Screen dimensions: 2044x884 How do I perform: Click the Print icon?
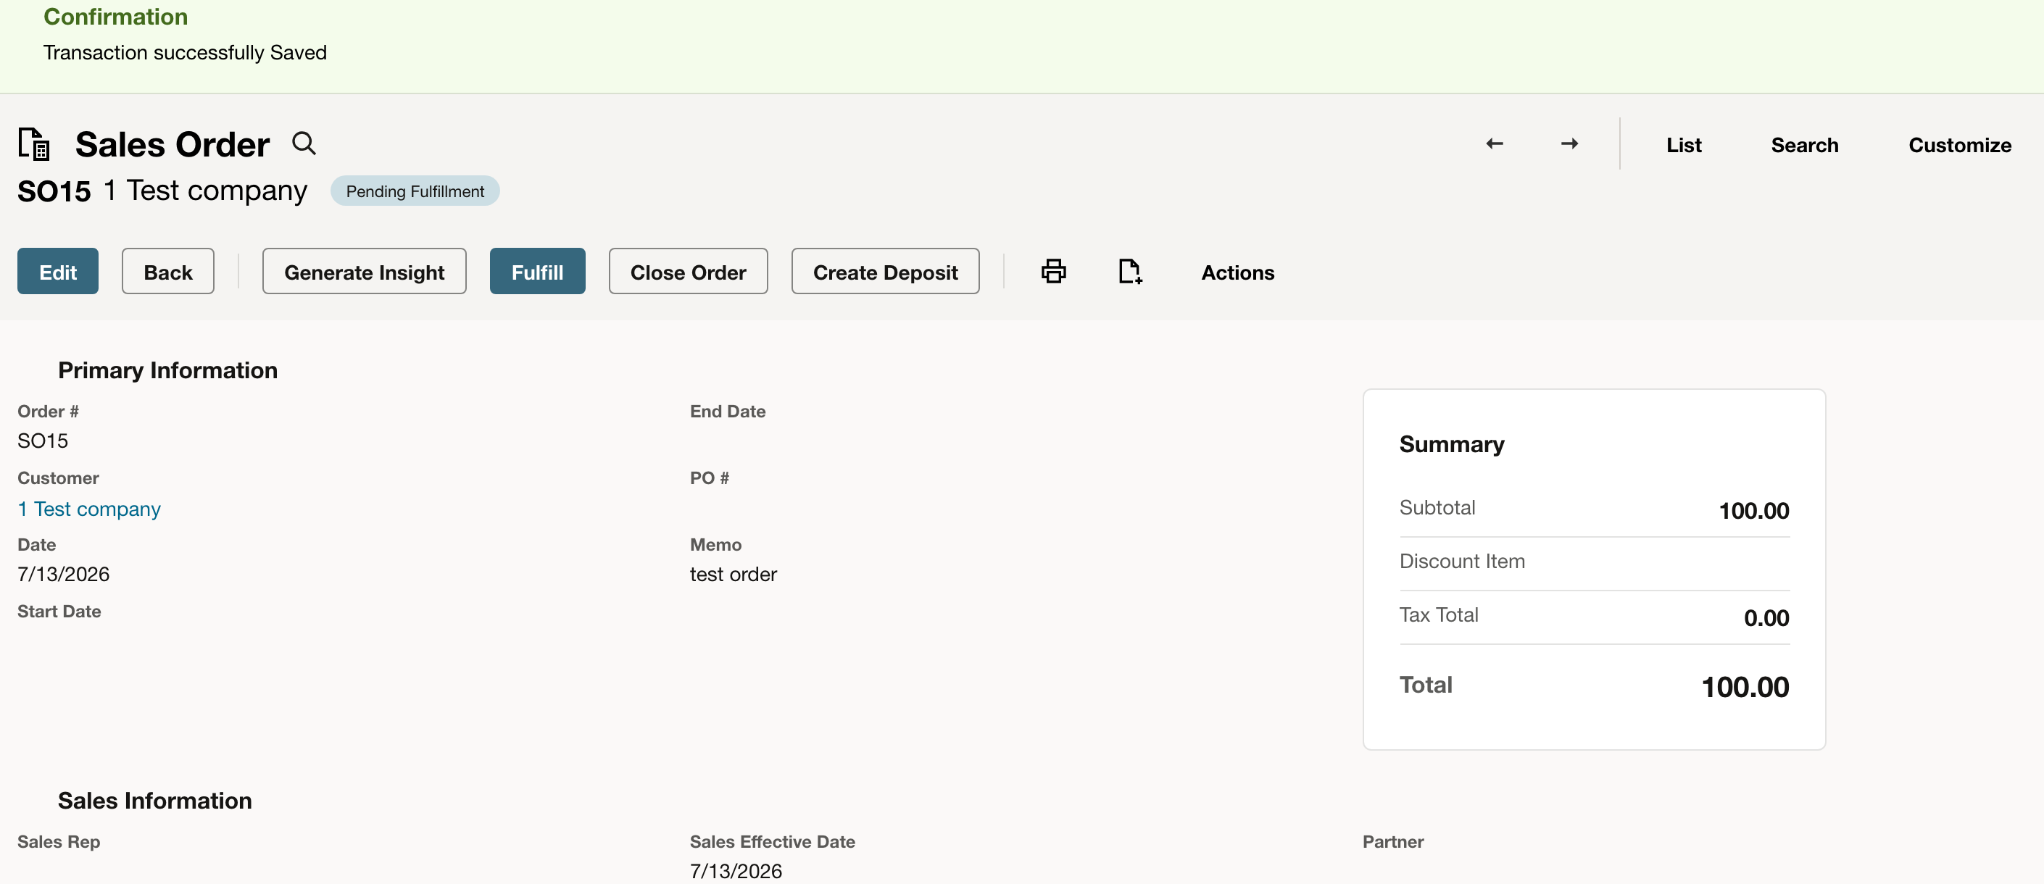coord(1053,272)
